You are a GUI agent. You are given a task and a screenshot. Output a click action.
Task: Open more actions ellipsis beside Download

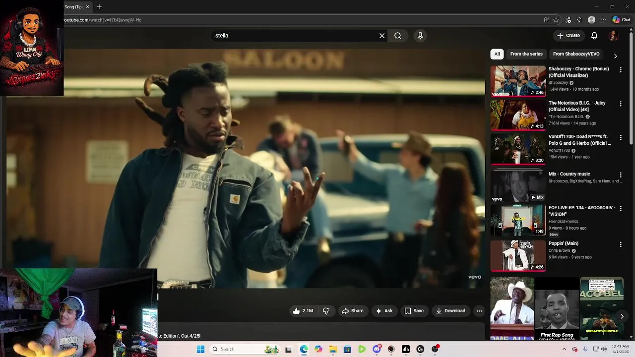coord(479,311)
